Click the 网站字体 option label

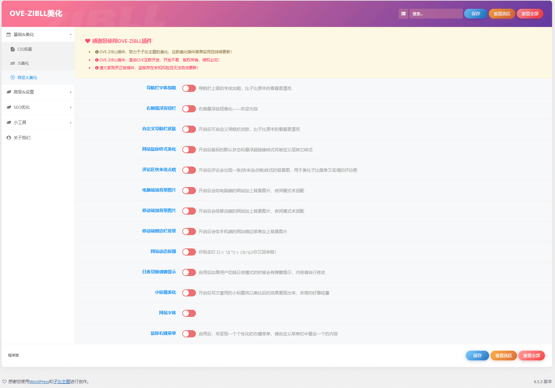167,313
